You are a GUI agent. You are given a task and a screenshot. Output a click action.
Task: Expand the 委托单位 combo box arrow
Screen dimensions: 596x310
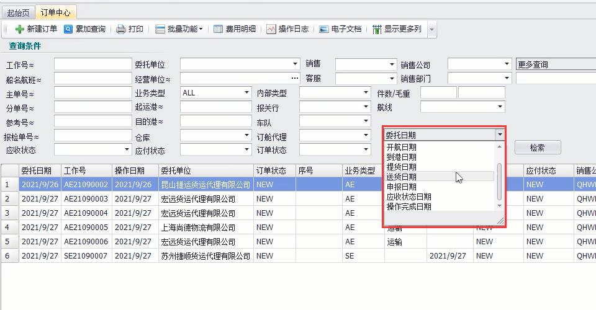pos(295,64)
